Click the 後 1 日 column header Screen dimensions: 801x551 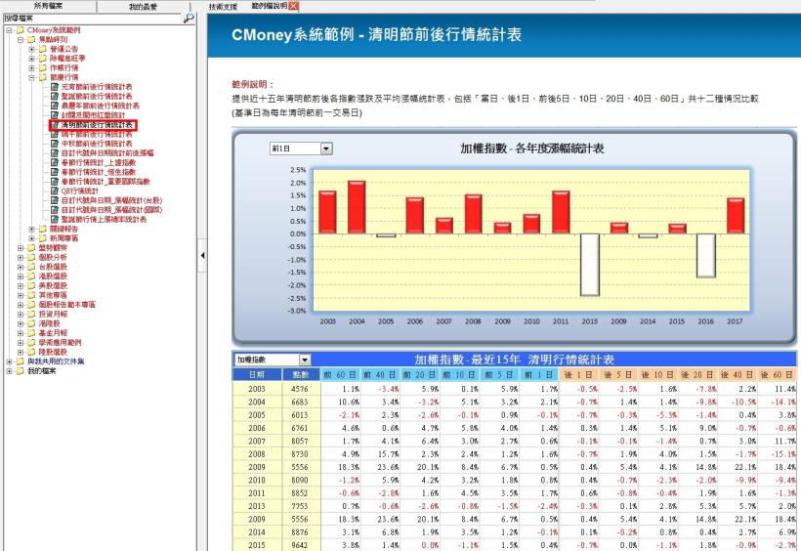coord(578,374)
